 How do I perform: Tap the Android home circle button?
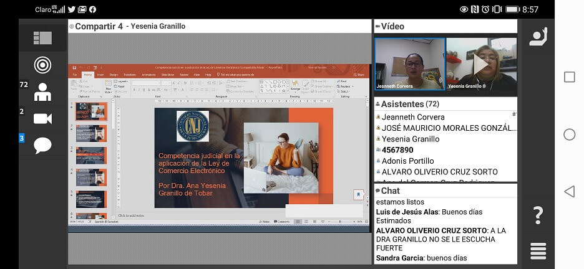click(x=569, y=134)
